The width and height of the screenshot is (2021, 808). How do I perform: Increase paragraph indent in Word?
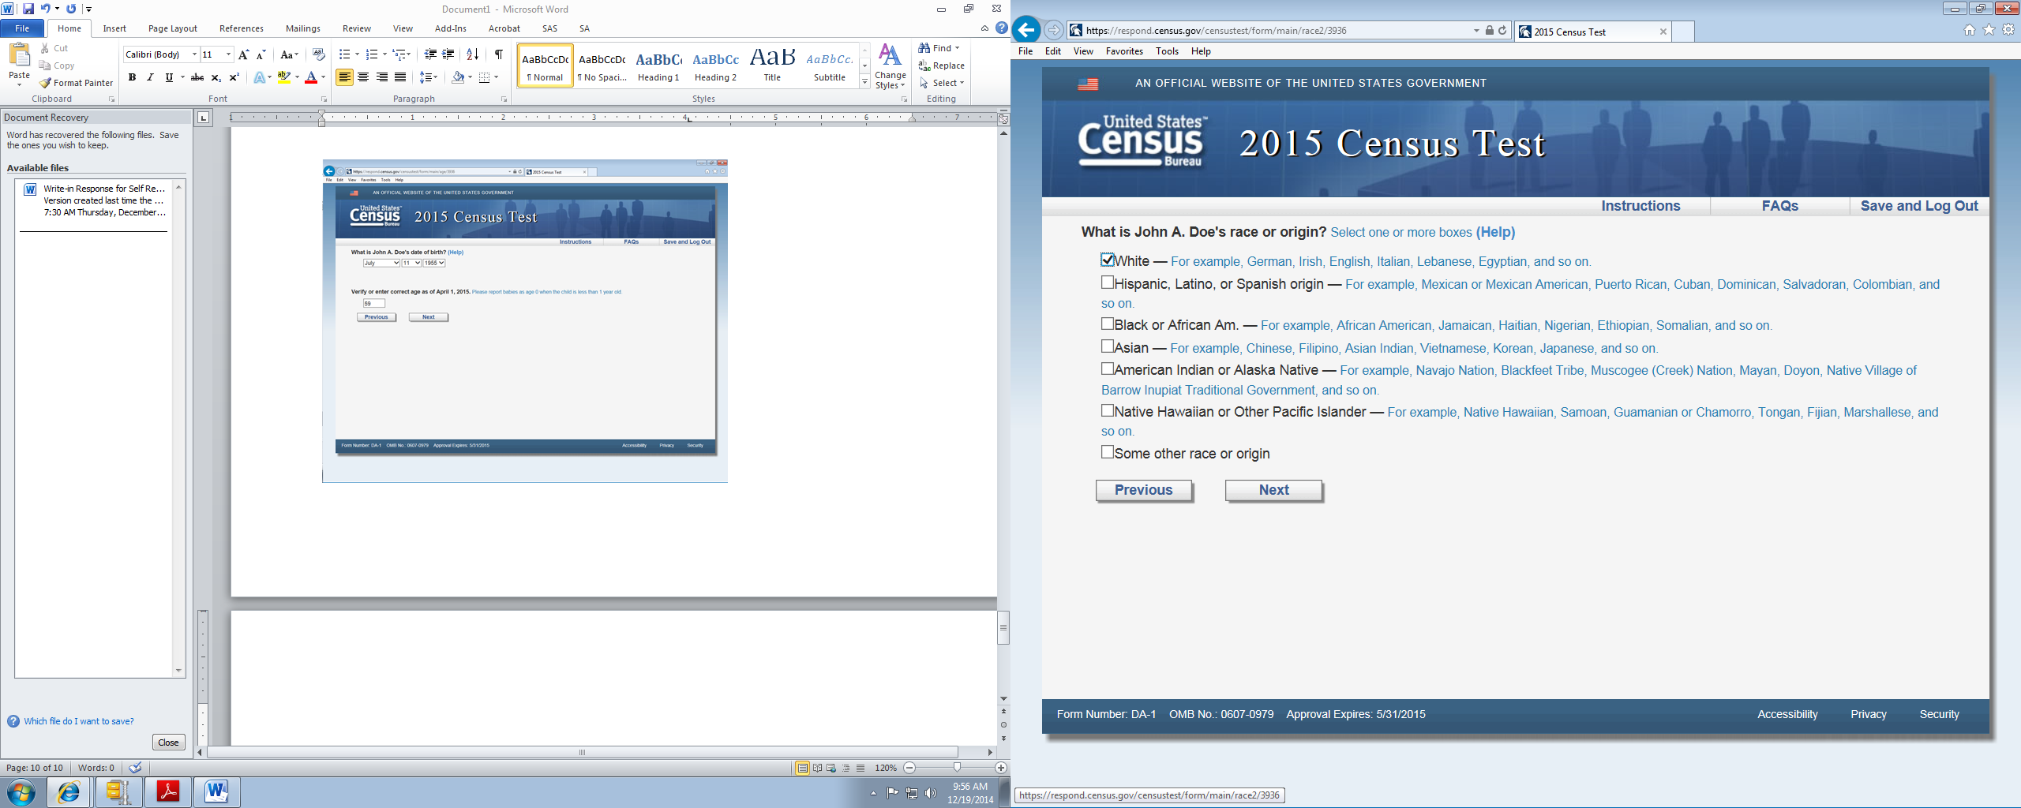(448, 54)
